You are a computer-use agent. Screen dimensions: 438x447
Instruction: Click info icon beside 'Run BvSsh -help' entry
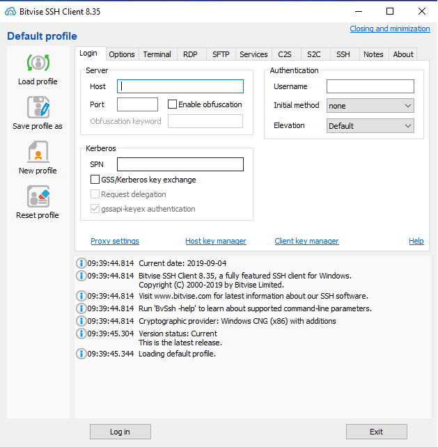coord(81,308)
